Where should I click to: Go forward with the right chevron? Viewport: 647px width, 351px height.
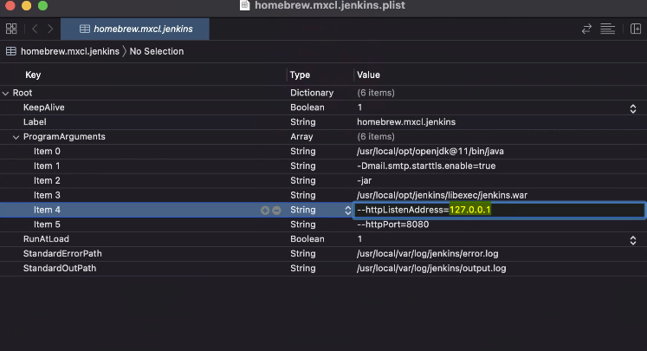click(50, 29)
